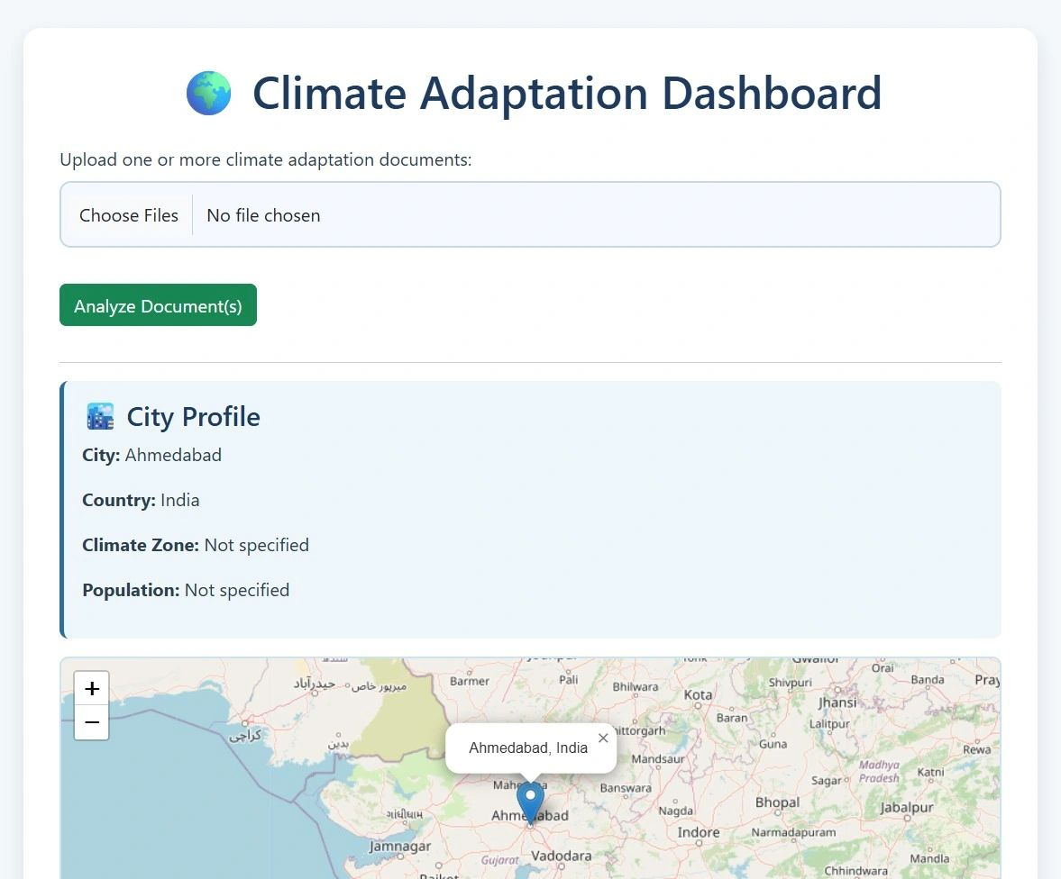Click Katni label on the map
Image resolution: width=1061 pixels, height=879 pixels.
pyautogui.click(x=930, y=772)
